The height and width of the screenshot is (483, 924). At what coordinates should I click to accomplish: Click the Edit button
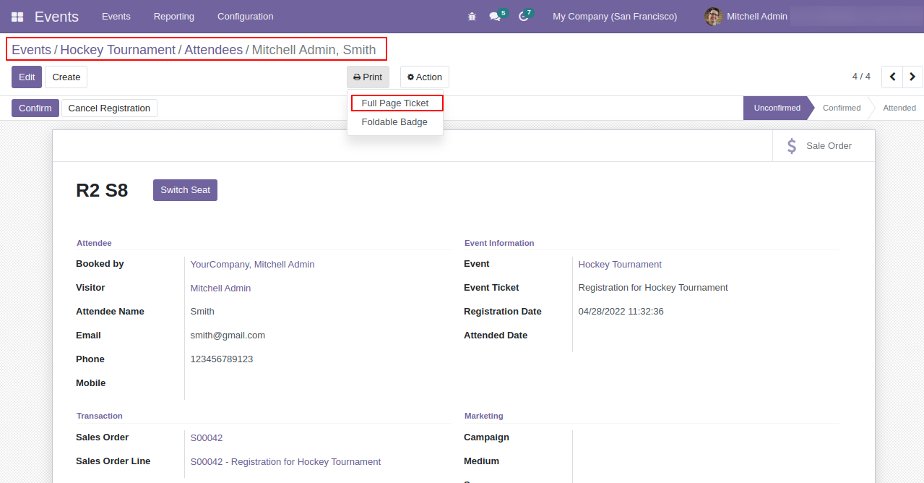tap(27, 77)
